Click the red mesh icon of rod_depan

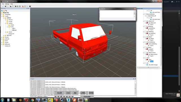(x=147, y=39)
